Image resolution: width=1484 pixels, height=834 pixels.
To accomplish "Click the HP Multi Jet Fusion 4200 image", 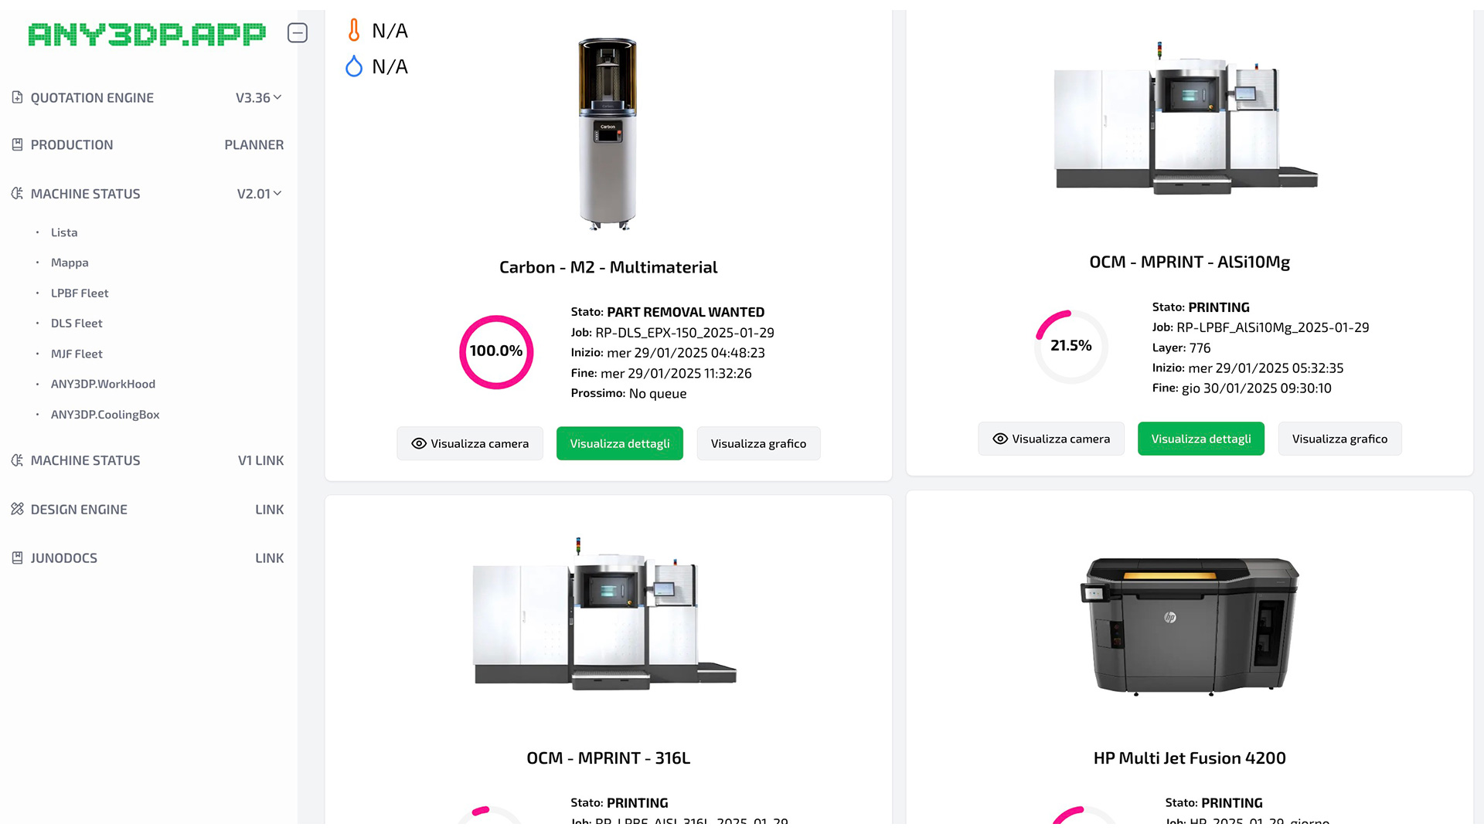I will (1190, 625).
